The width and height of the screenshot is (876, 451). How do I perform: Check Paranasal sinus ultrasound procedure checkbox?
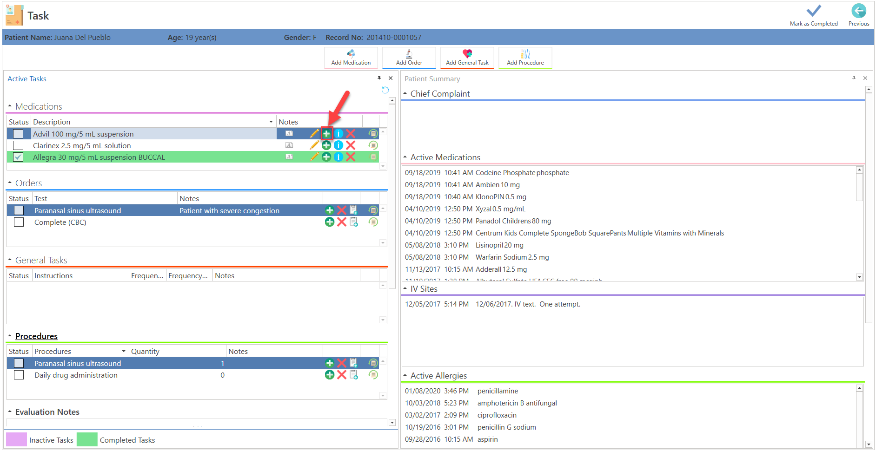19,363
